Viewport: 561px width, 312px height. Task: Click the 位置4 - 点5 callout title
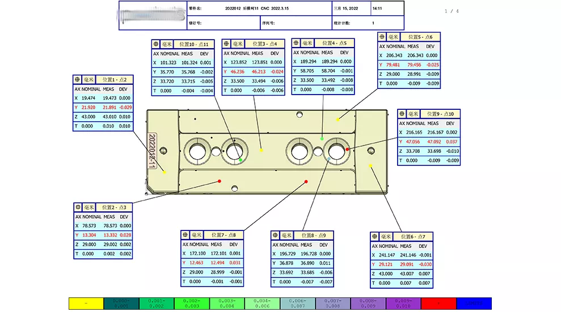[x=335, y=43]
